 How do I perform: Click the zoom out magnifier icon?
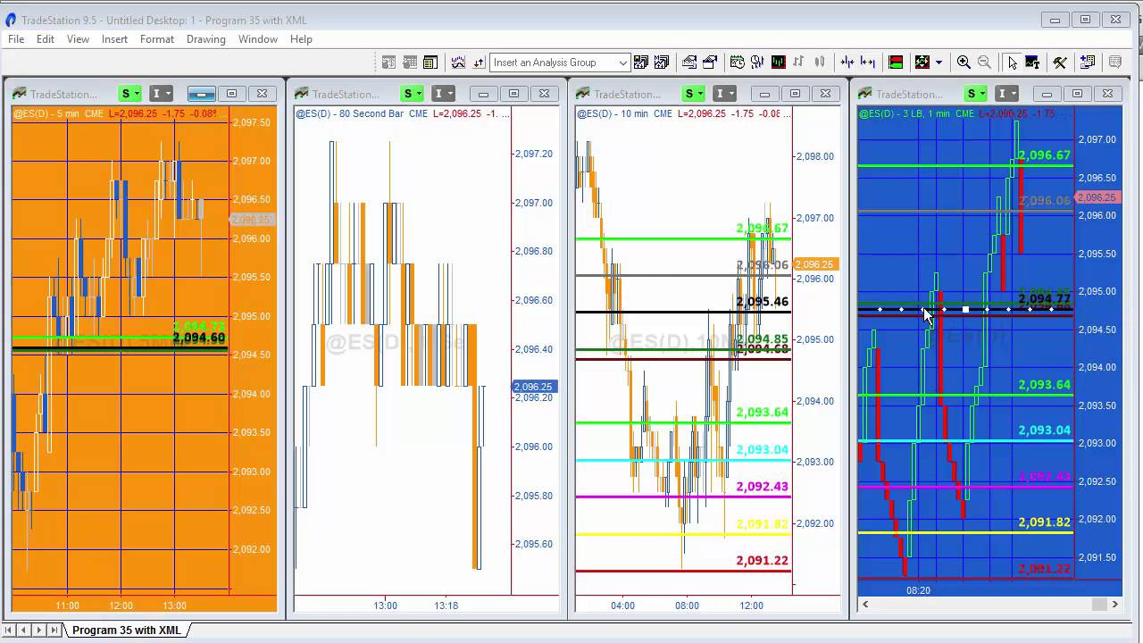(x=984, y=63)
